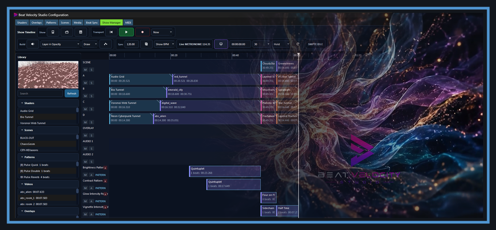Expand the Overlays section in Library
The image size is (496, 230).
48,211
